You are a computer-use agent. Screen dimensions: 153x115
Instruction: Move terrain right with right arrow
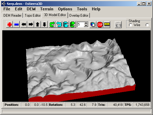31,24
